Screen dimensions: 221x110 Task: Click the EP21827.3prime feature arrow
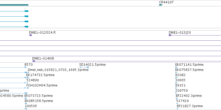[x=178, y=109]
